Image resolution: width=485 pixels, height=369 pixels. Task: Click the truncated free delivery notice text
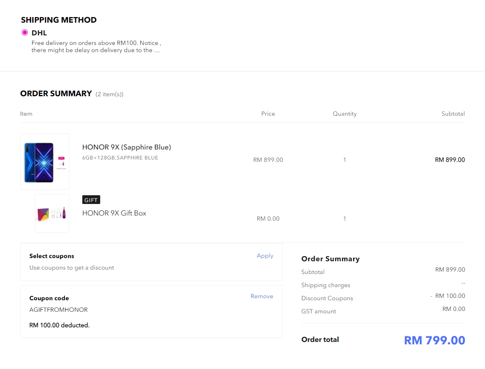(96, 47)
